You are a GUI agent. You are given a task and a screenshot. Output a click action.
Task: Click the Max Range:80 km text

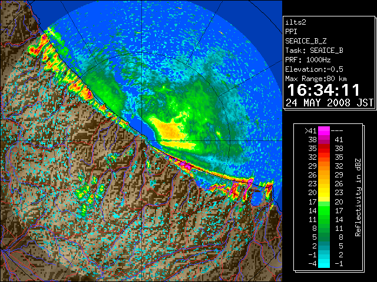click(x=316, y=79)
